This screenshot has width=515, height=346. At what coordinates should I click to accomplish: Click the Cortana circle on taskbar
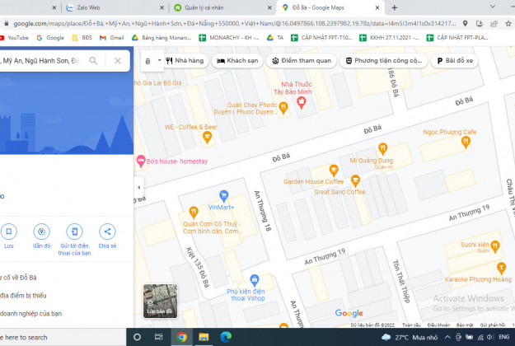coord(138,337)
